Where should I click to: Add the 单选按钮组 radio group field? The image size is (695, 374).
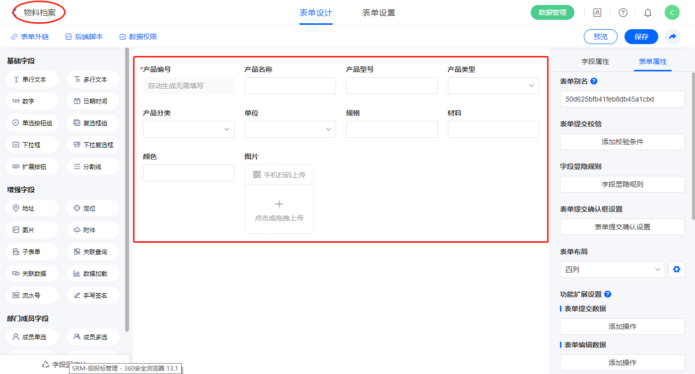(32, 123)
